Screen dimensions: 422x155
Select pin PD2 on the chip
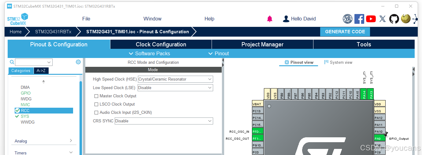[x=329, y=94]
